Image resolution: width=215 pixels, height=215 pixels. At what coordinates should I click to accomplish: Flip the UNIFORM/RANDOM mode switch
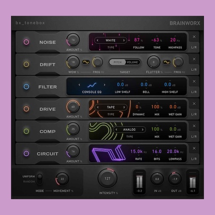point(40,179)
